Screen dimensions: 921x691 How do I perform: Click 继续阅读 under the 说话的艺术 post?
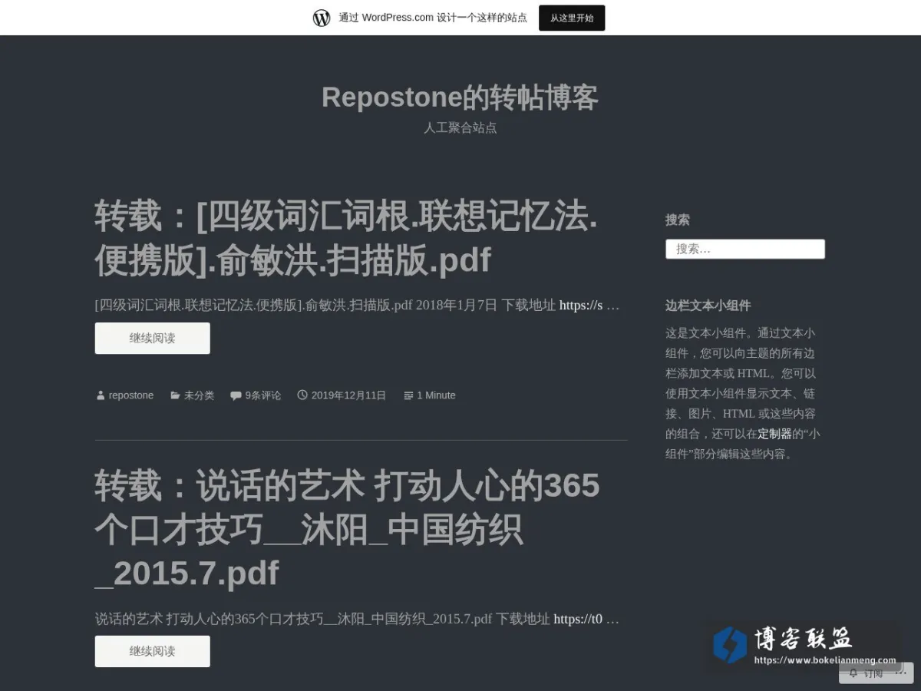pos(152,651)
